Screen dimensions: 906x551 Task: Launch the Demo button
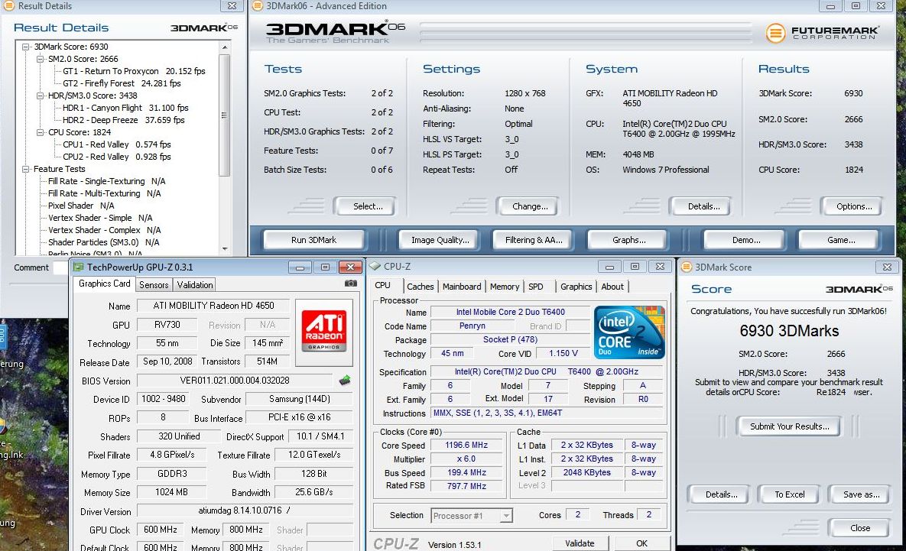point(746,240)
